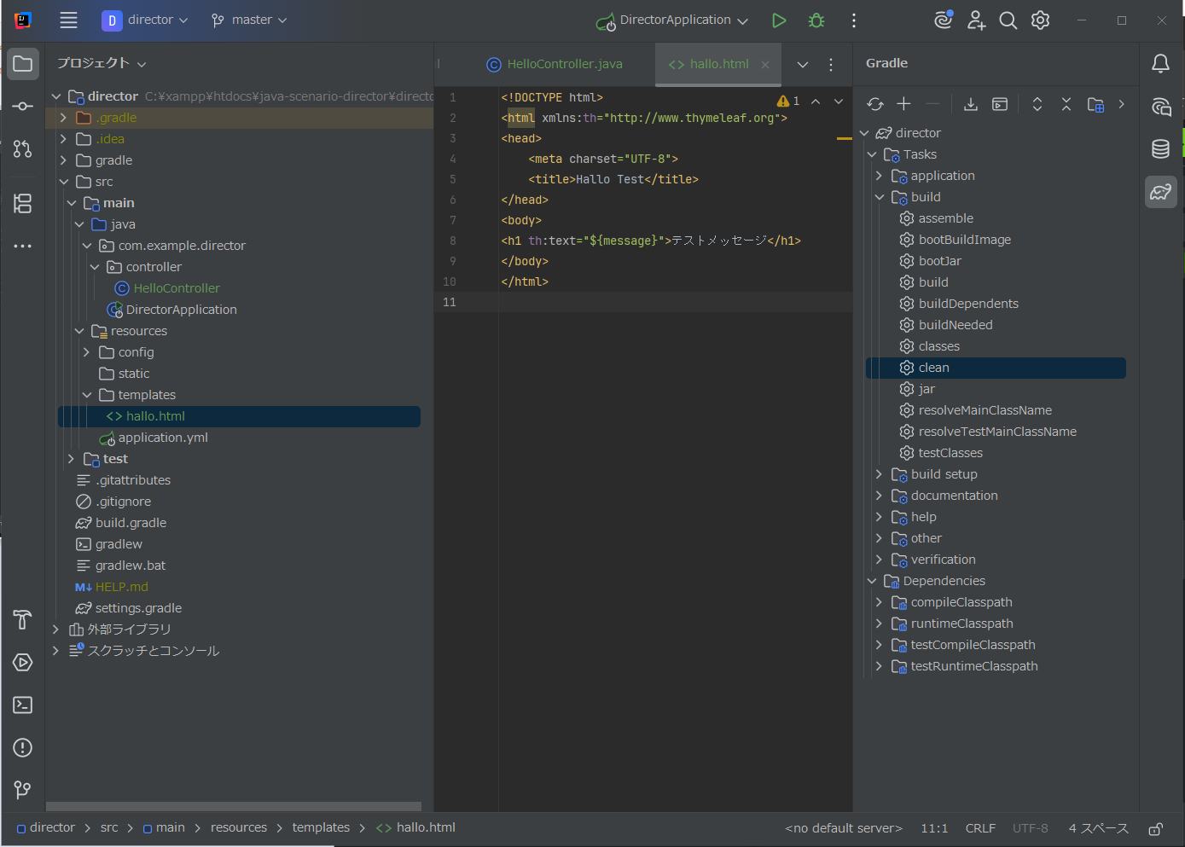Download Gradle sources icon
The width and height of the screenshot is (1185, 847).
coord(971,104)
